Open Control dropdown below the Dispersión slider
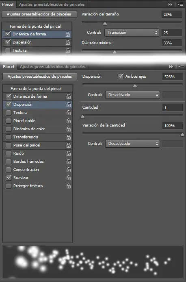The height and width of the screenshot is (282, 186). tap(132, 95)
